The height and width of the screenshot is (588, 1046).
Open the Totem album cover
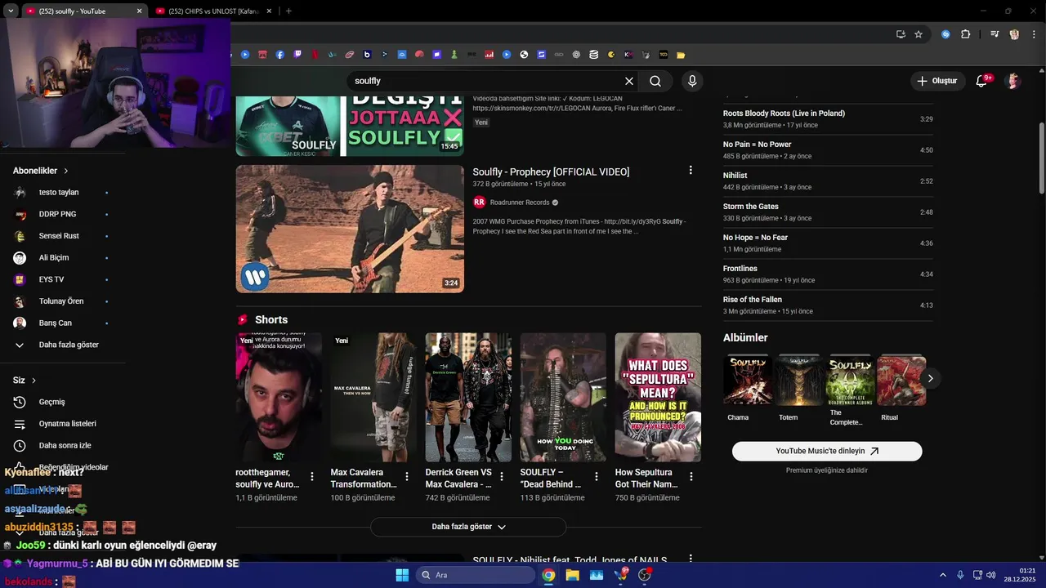pyautogui.click(x=799, y=380)
